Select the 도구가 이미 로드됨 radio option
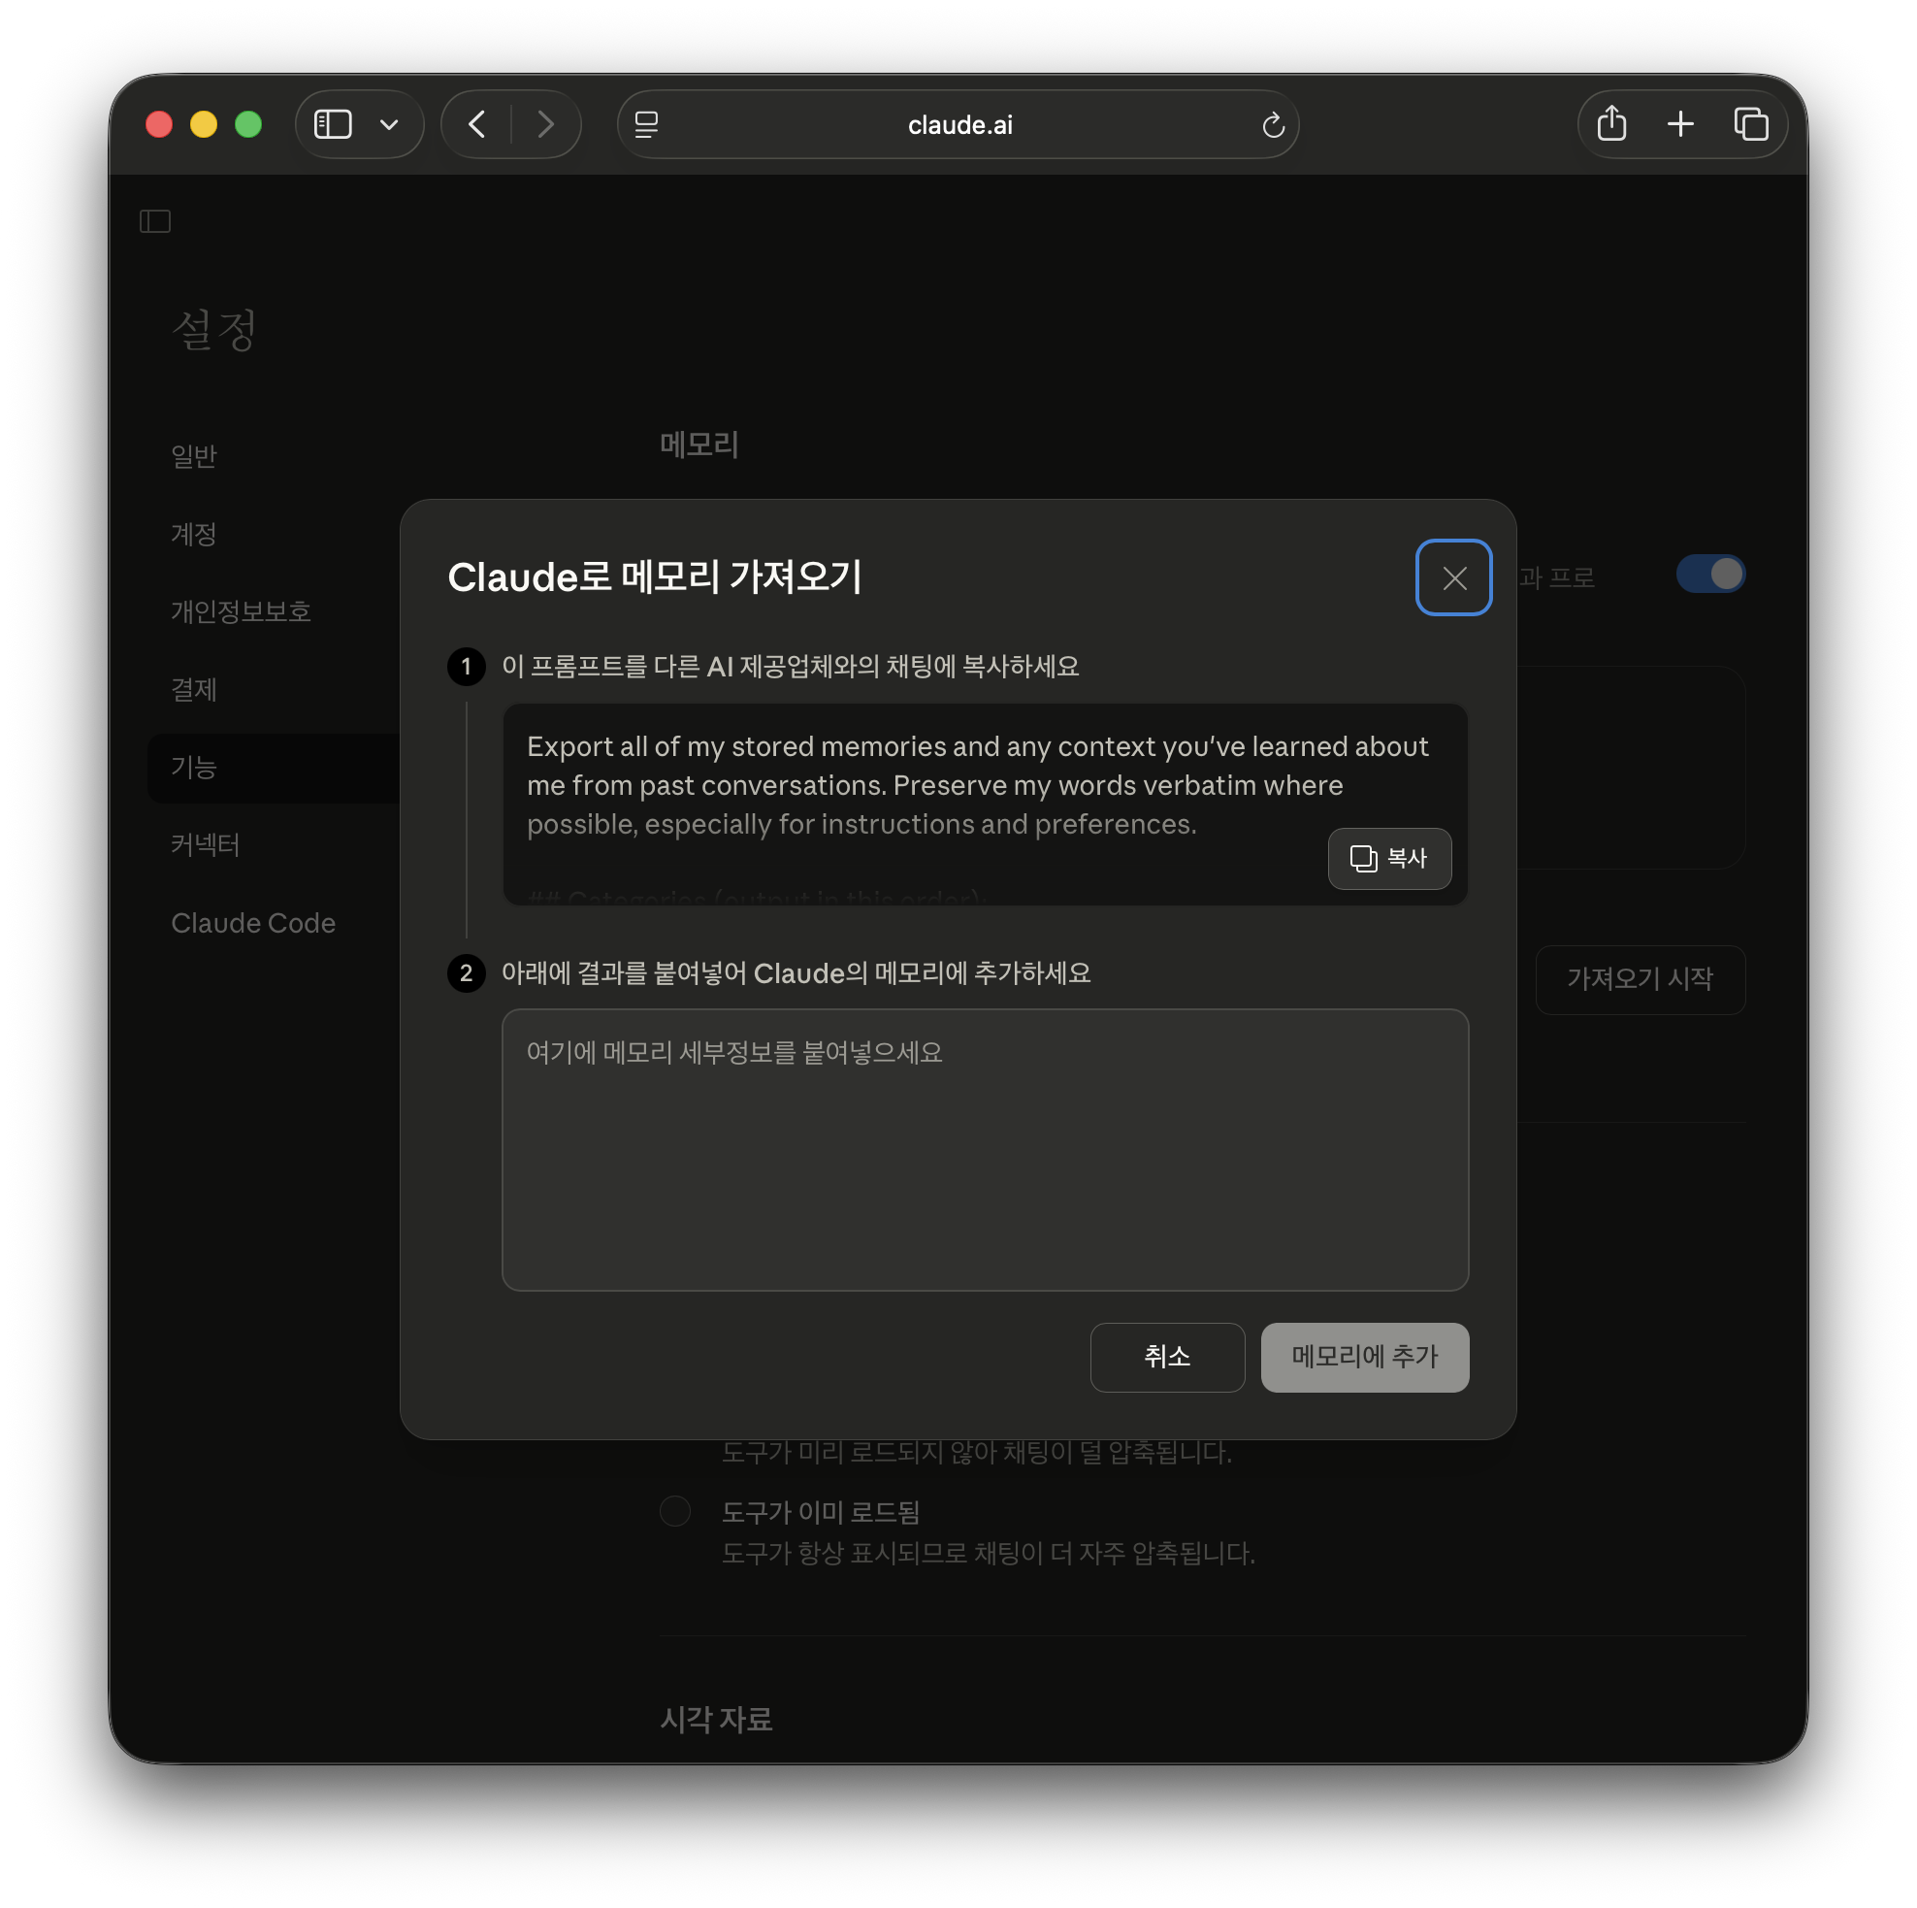 (674, 1511)
